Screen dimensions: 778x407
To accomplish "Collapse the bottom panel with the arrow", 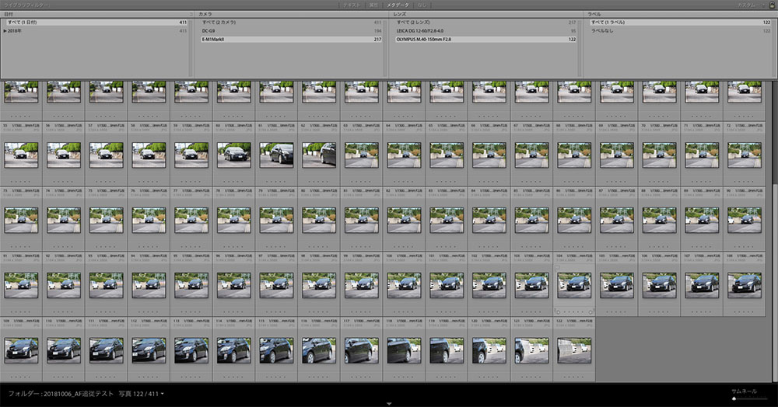I will [x=389, y=404].
